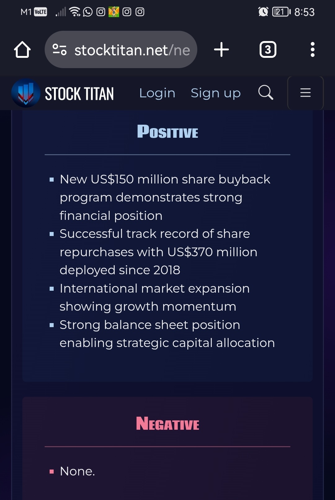This screenshot has height=500, width=335.
Task: Tap the WhatsApp notification icon
Action: (88, 12)
